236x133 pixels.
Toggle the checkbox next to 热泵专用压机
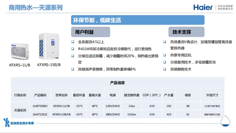[165, 55]
